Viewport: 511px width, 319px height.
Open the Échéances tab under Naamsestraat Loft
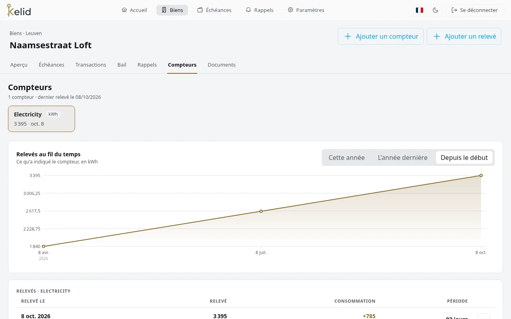point(51,65)
